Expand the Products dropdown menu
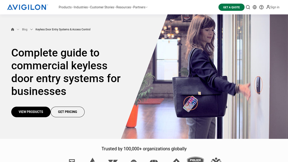The image size is (288, 162). (66, 7)
